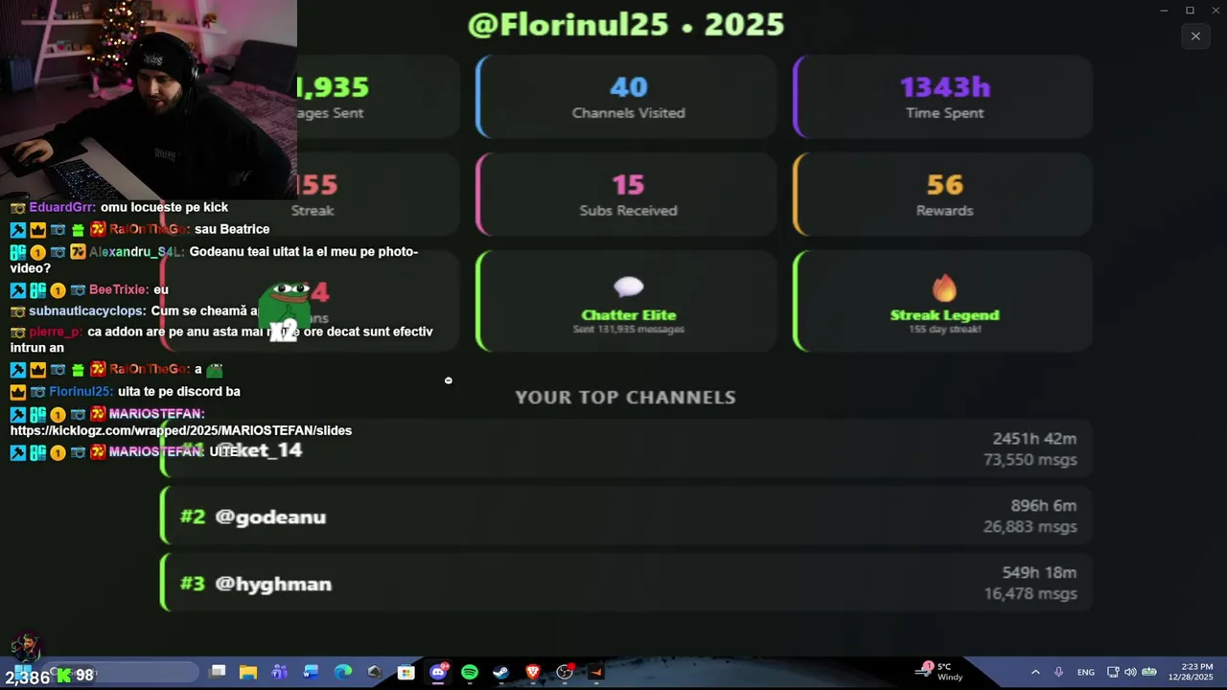Click the streamer webcam thumbnail

[x=149, y=98]
